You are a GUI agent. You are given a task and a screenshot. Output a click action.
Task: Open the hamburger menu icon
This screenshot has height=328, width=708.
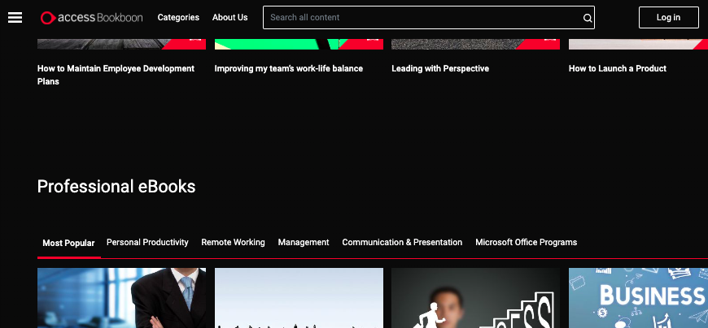[15, 17]
